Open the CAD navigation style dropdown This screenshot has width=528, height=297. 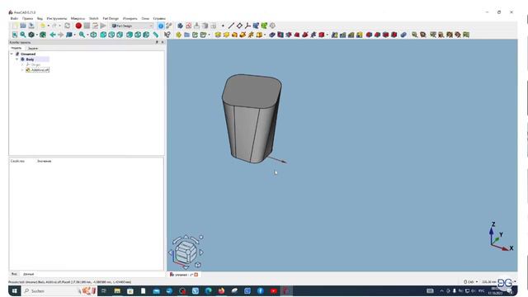[x=470, y=282]
